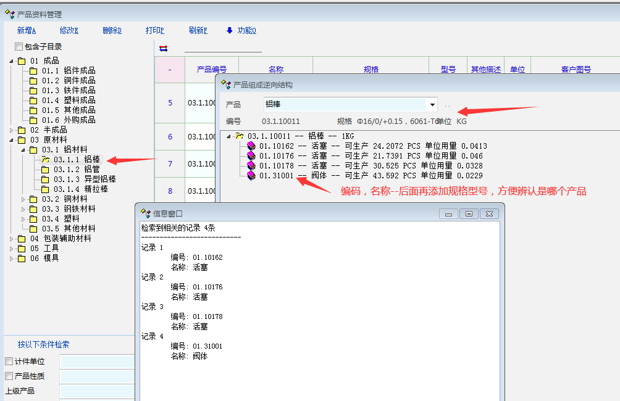Image resolution: width=620 pixels, height=401 pixels.
Task: Click the 按以下条件检索 link
Action: (x=43, y=345)
